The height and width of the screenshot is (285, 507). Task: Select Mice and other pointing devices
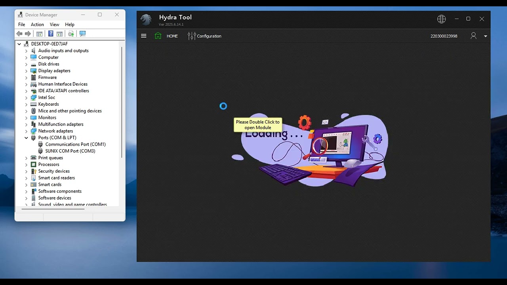point(70,111)
